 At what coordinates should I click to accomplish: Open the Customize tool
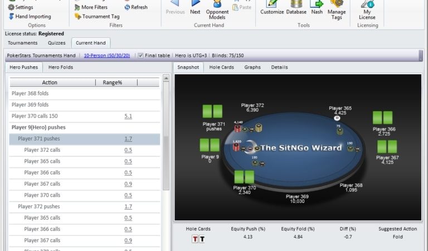coord(272,8)
